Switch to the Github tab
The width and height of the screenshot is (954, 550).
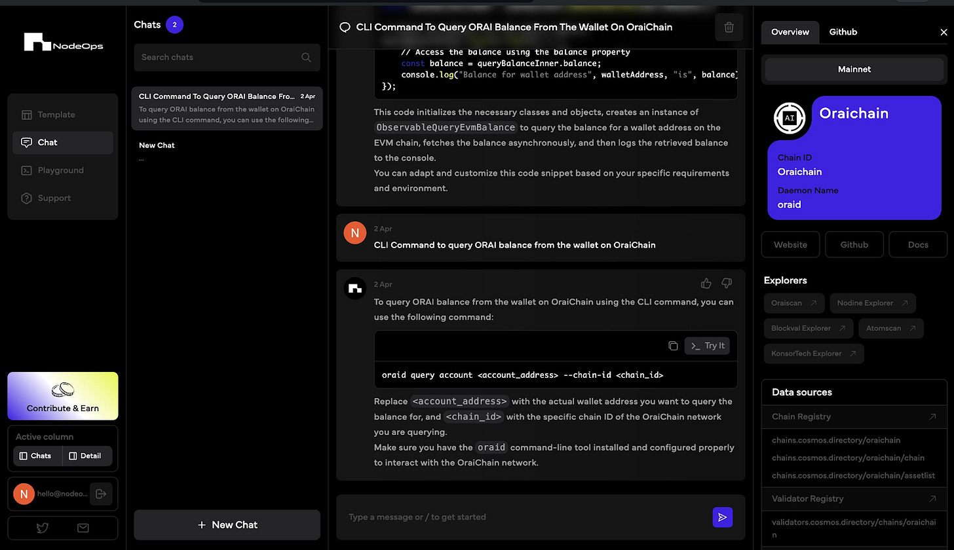[x=843, y=32]
